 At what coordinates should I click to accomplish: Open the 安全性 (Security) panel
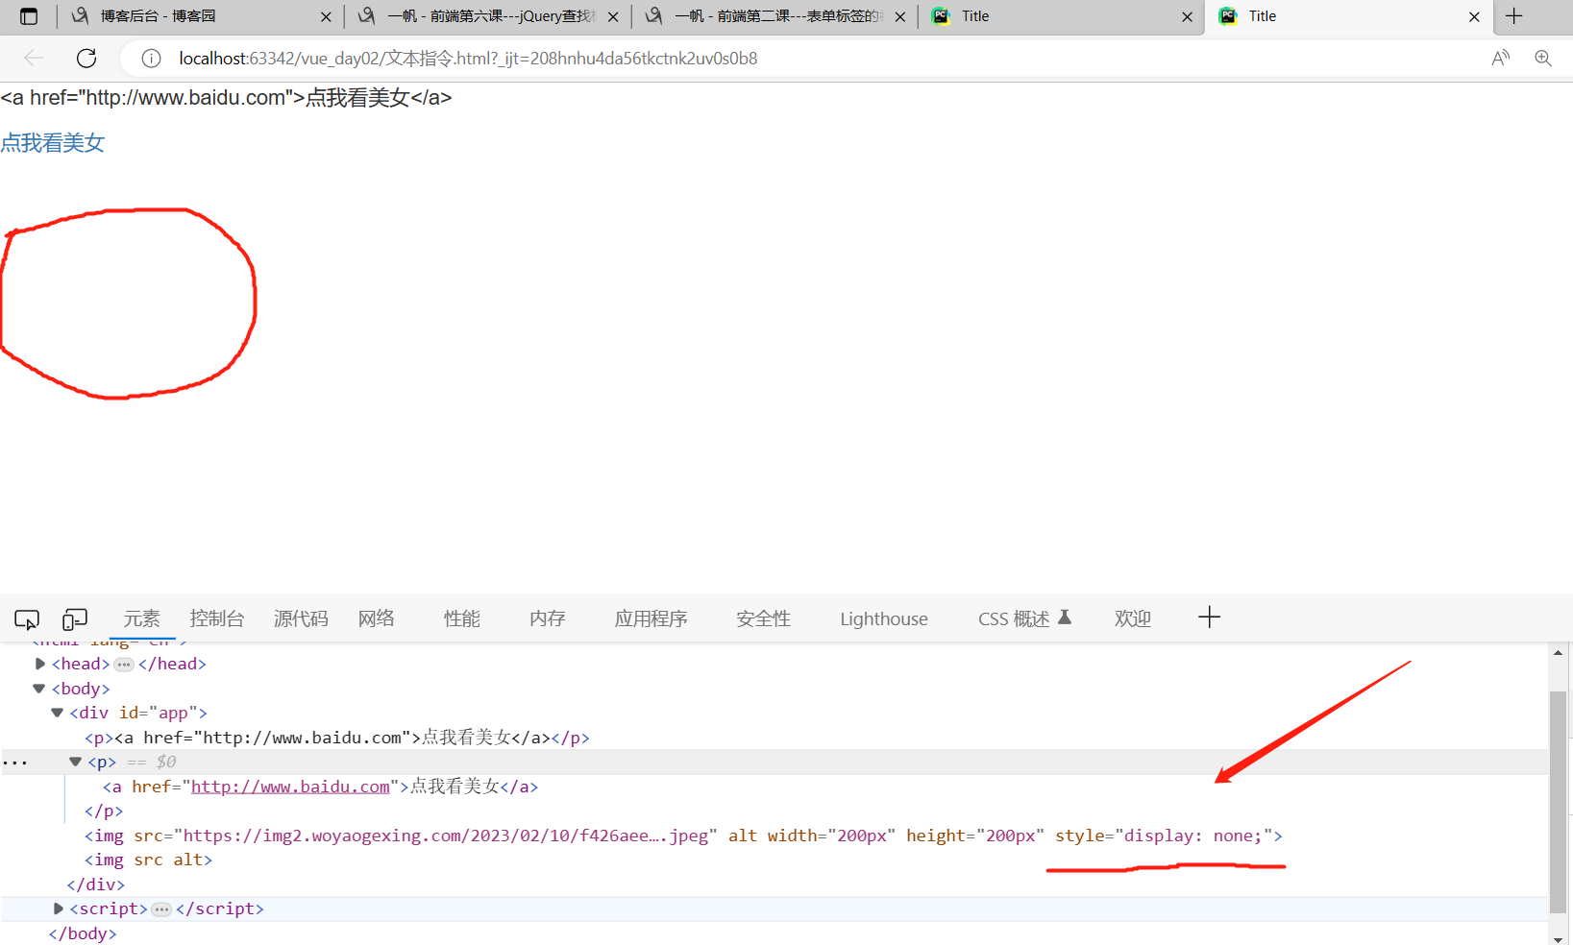click(764, 619)
